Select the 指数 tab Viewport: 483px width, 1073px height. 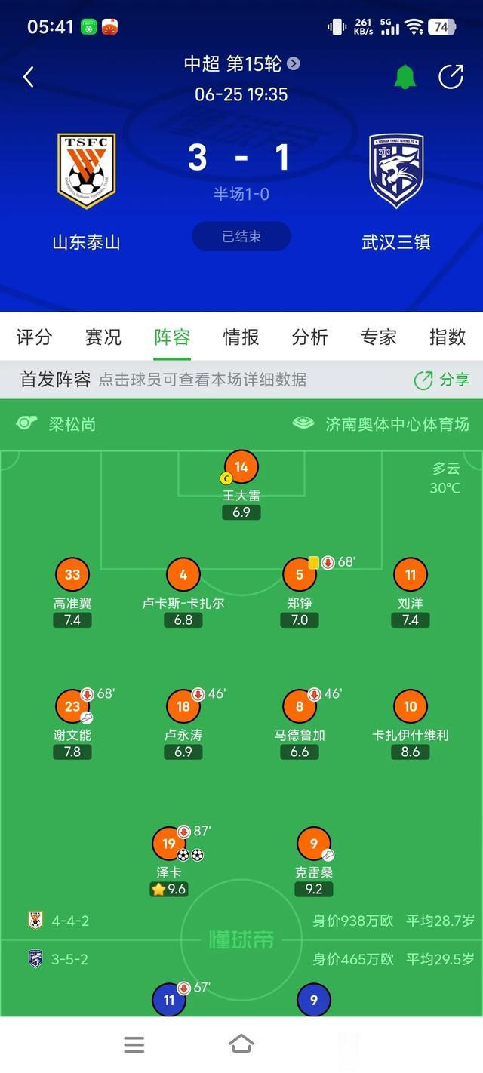pyautogui.click(x=448, y=337)
